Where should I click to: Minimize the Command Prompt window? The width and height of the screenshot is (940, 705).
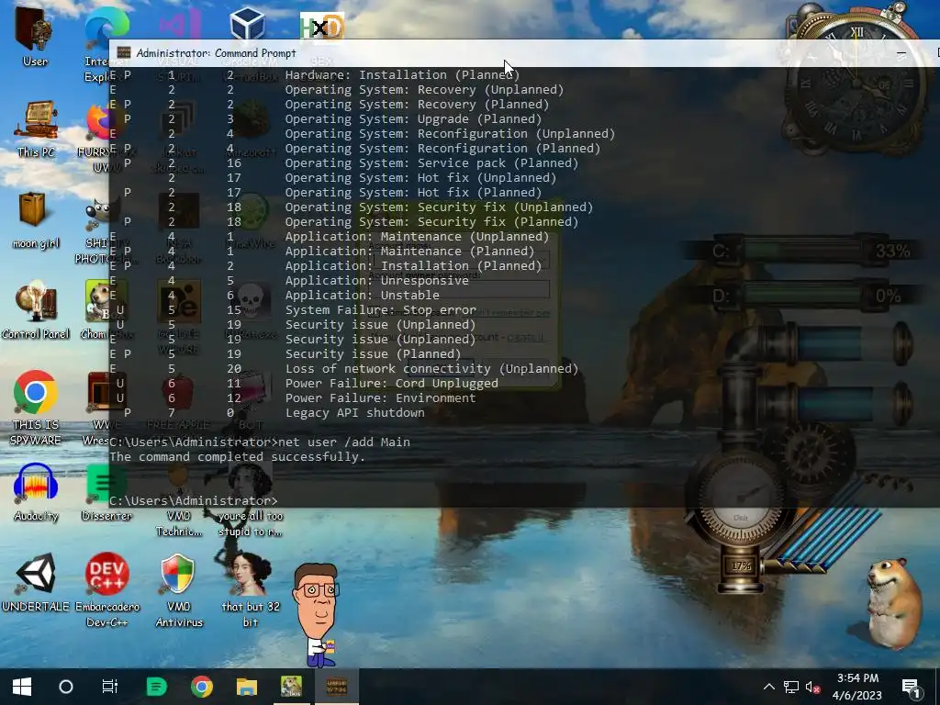[901, 53]
